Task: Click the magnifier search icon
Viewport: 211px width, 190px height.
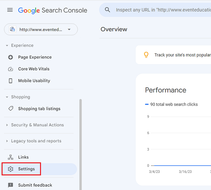Action: [107, 10]
